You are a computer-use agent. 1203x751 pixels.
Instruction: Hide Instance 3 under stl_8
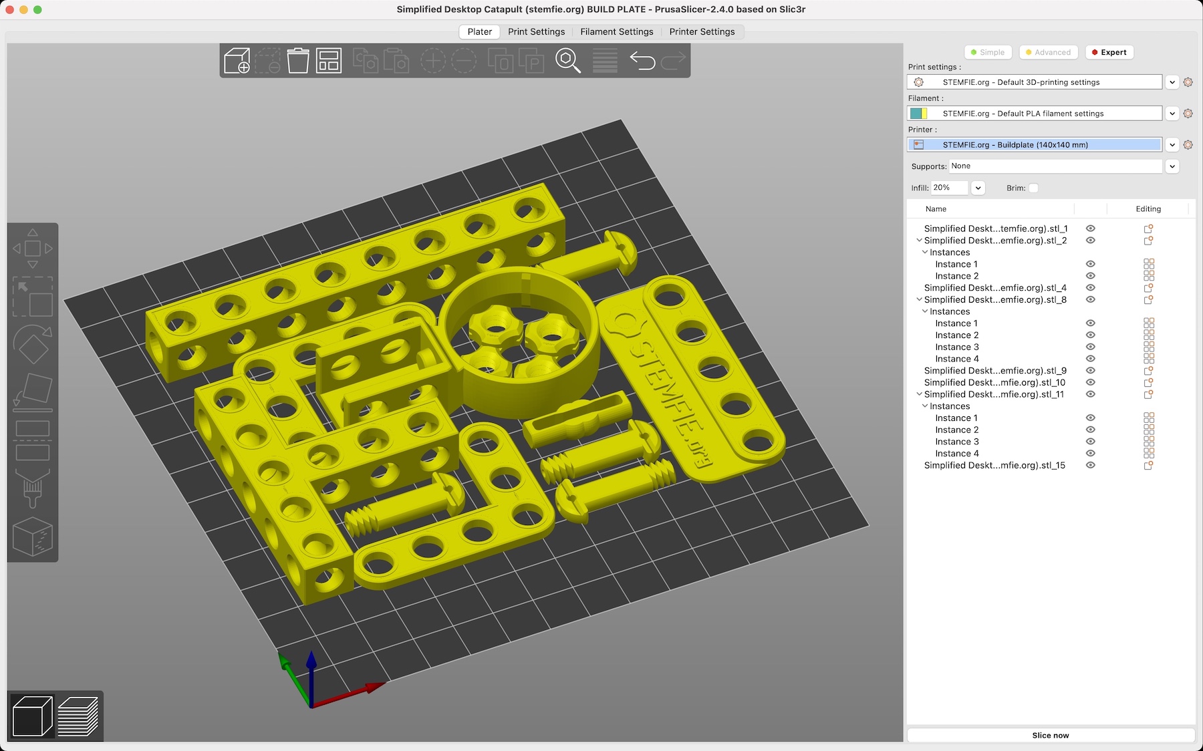pyautogui.click(x=1091, y=347)
